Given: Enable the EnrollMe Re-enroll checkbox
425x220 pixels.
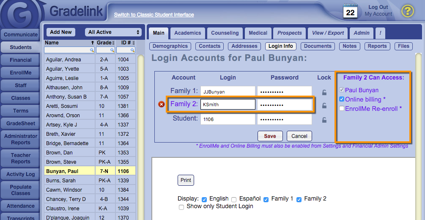Looking at the screenshot, I should (342, 109).
